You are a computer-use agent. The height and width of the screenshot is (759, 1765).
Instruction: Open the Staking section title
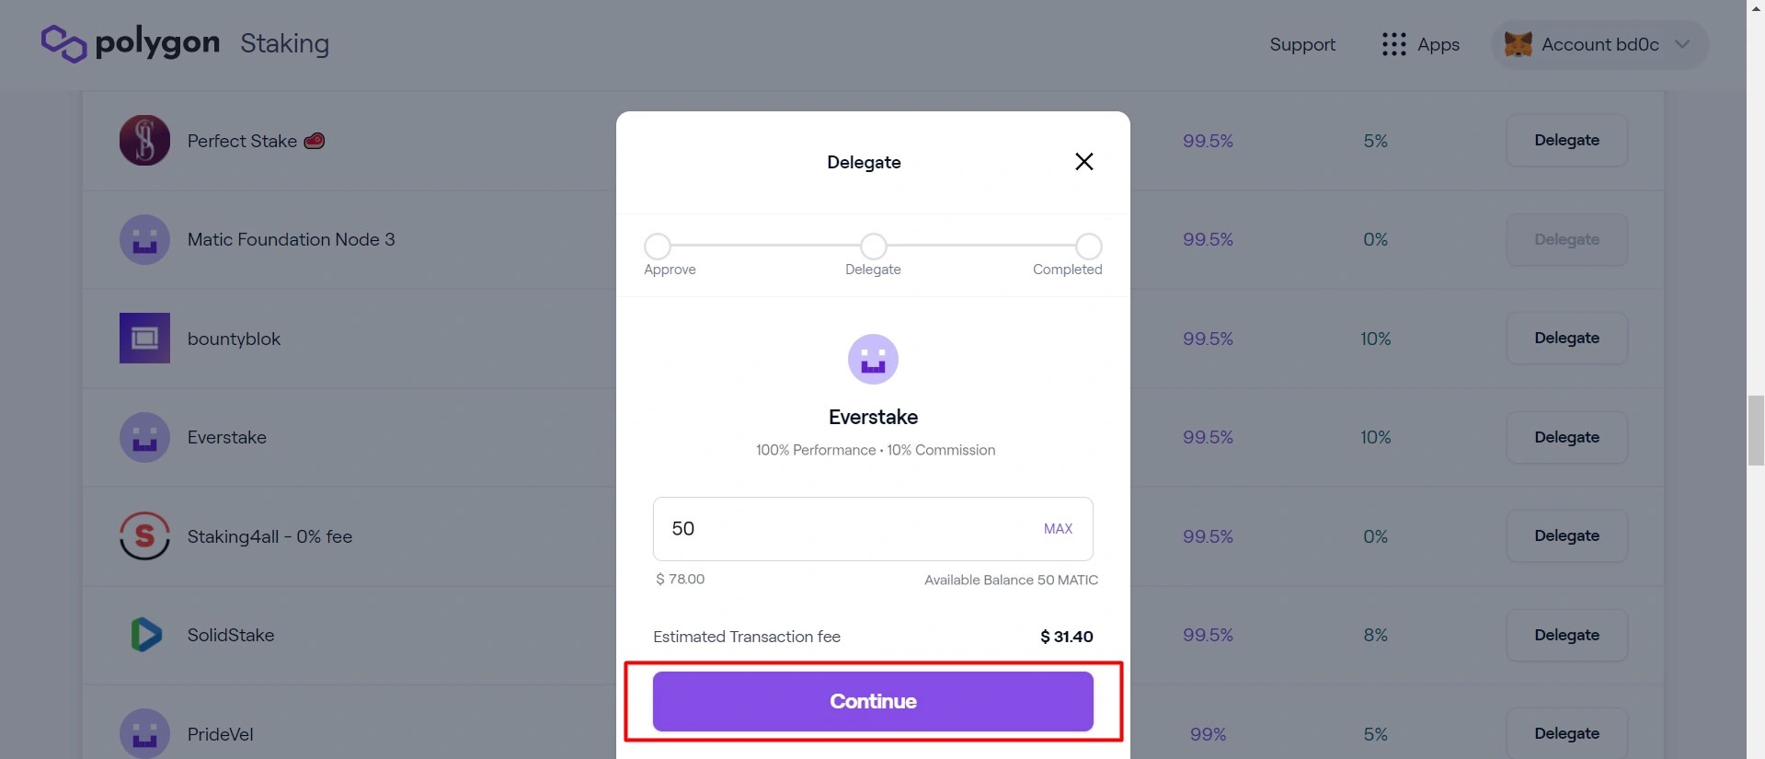[x=285, y=43]
